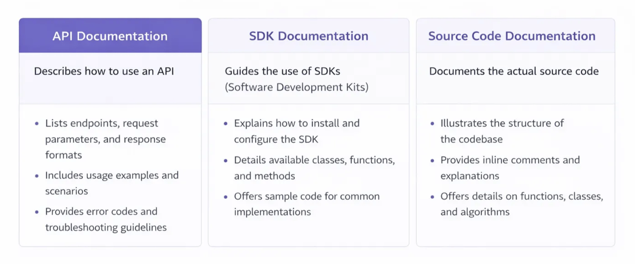Select the SDK Documentation header
Viewport: 635px width, 264px height.
(x=309, y=36)
